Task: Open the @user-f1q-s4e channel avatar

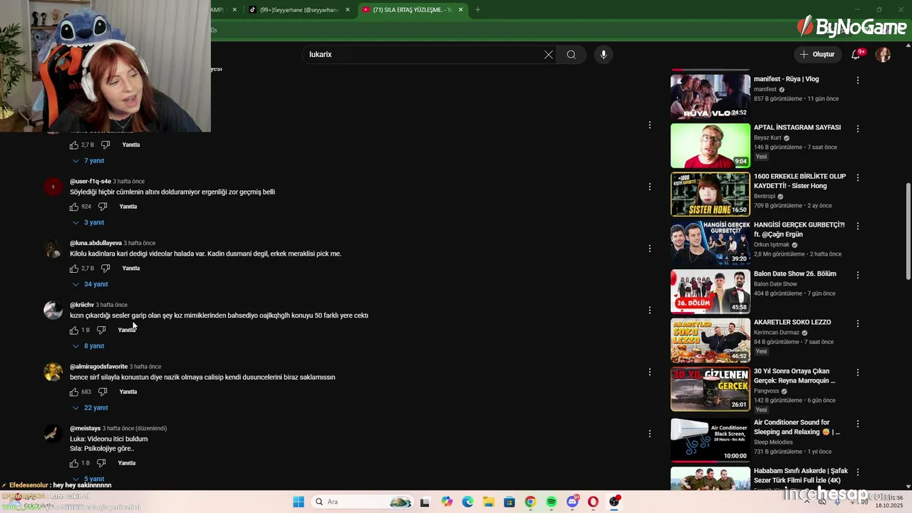Action: 53,187
